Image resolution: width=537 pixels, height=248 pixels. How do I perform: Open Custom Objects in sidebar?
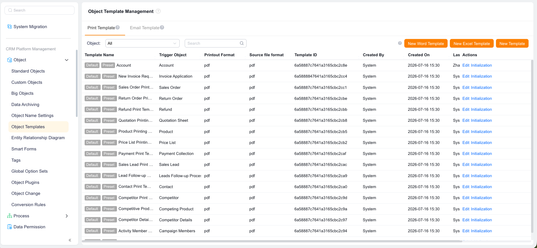[x=27, y=82]
